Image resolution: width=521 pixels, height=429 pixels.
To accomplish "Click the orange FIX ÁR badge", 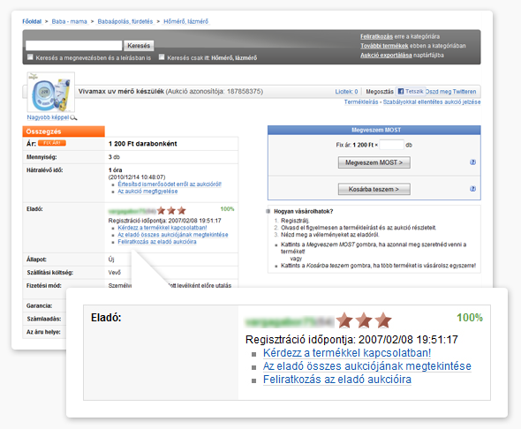I will click(52, 143).
